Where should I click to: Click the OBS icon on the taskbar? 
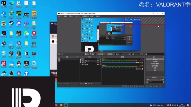66,105
